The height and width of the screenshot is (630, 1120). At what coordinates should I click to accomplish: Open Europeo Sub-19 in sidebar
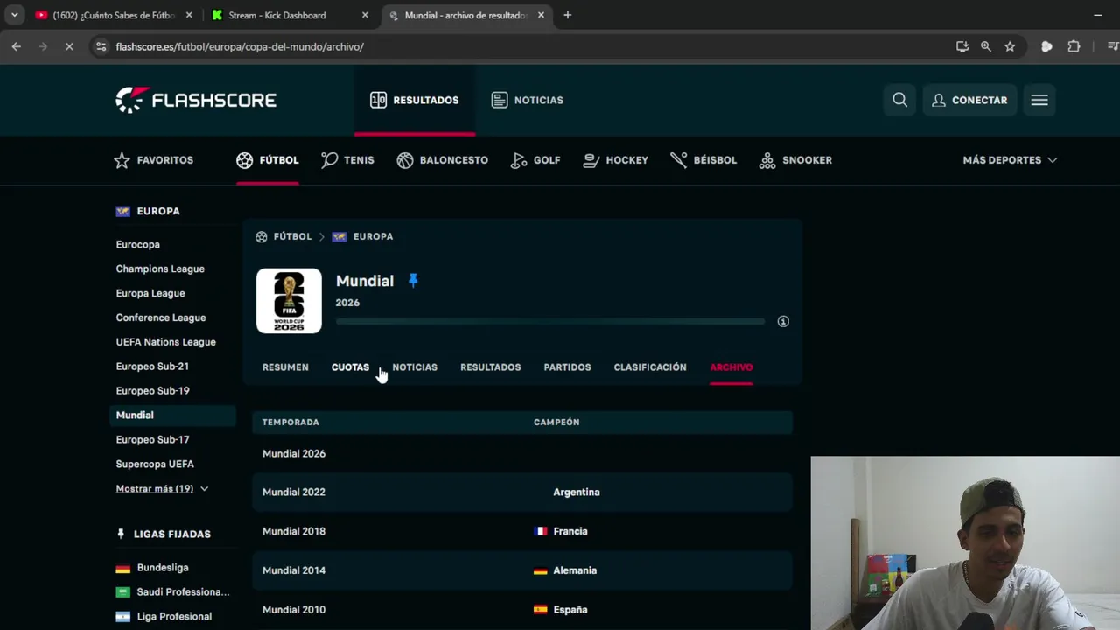(152, 391)
